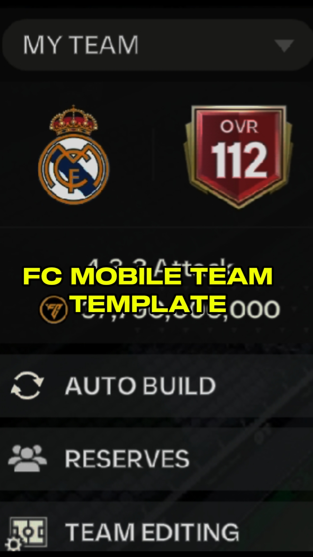This screenshot has width=313, height=557.
Task: Select the red OVR 112 rating badge
Action: pos(238,156)
